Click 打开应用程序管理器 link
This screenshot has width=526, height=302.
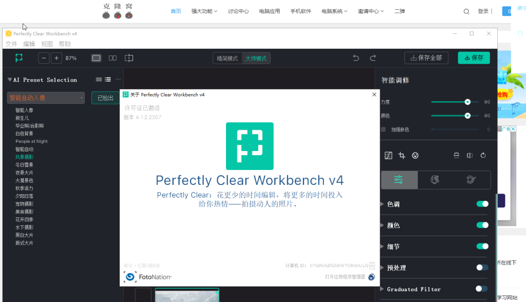(x=345, y=277)
